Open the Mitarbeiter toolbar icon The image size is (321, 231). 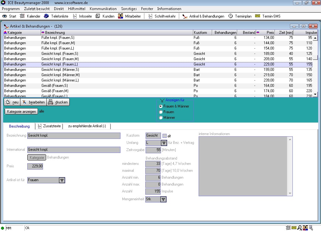(120, 16)
